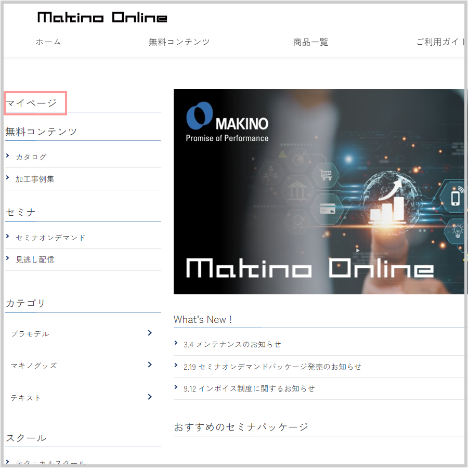Click the おすすめのセミナパッケージ heading
Viewport: 468px width, 468px height.
pyautogui.click(x=241, y=427)
